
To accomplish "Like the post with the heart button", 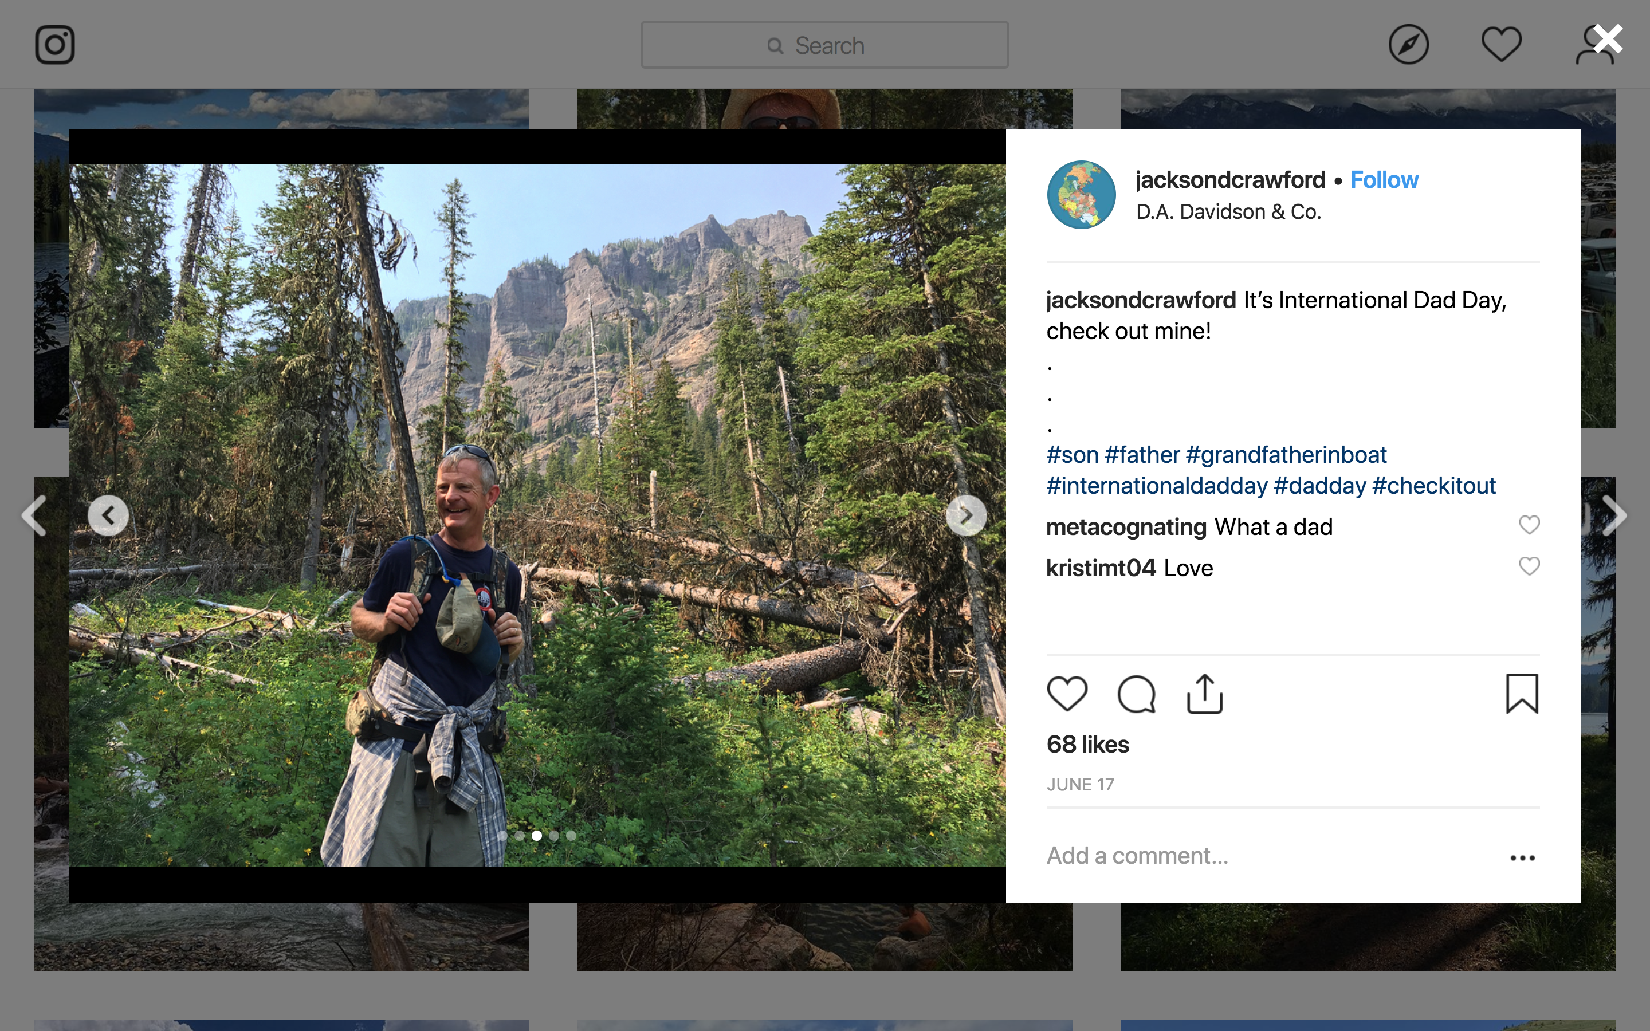I will pos(1067,694).
